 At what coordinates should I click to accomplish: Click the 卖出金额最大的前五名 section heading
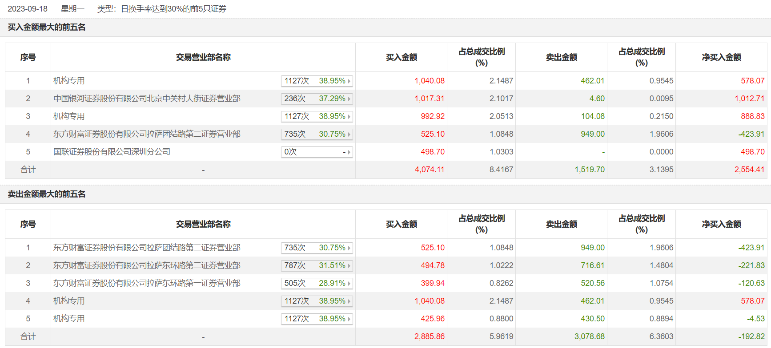[47, 194]
